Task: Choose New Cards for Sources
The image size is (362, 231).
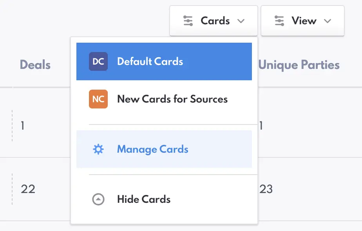Action: 172,99
